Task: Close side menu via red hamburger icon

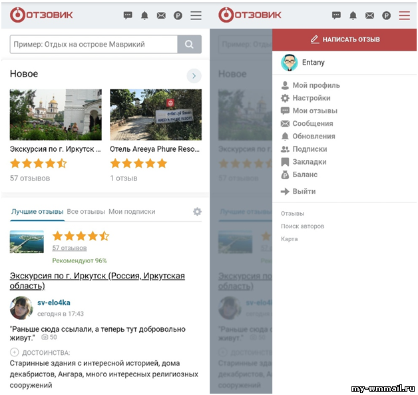Action: pos(405,15)
